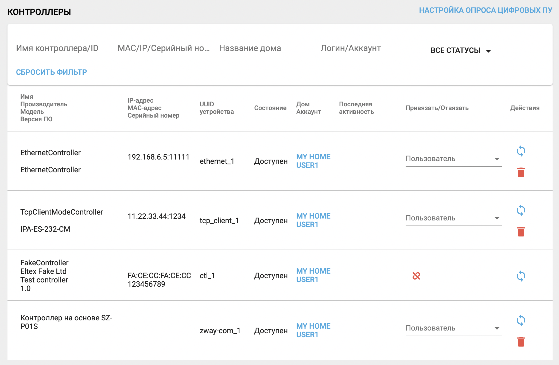Delete the TcpClientModeController entry
The image size is (559, 365).
click(x=521, y=232)
